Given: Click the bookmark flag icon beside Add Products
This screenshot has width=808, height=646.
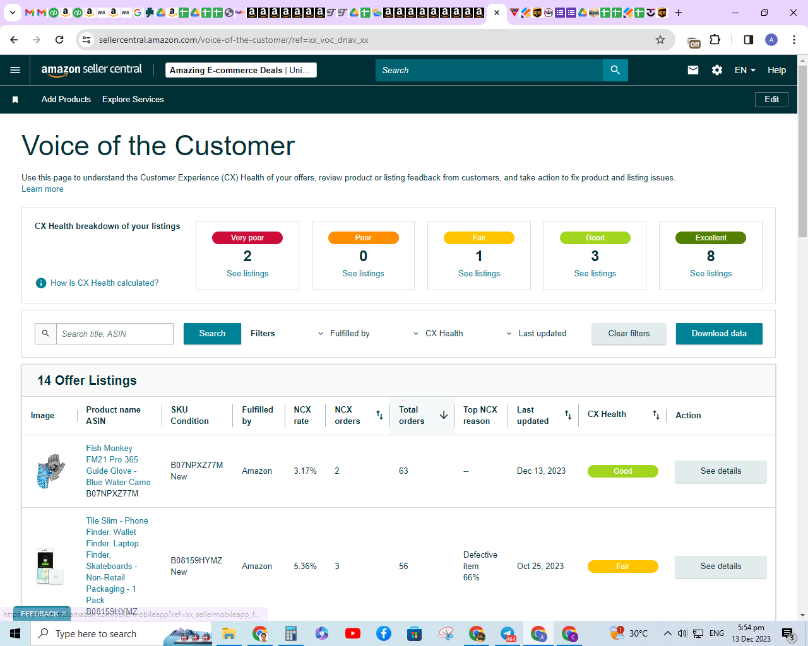Looking at the screenshot, I should 15,100.
